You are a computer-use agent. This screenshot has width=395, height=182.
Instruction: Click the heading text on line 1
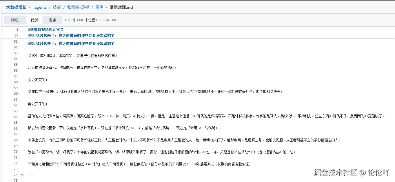click(45, 29)
